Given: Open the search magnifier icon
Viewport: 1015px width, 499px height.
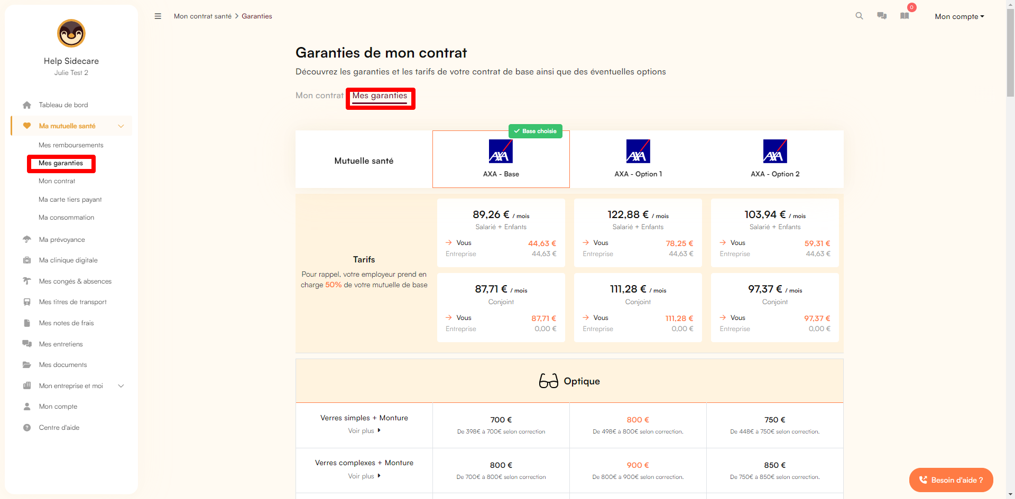Looking at the screenshot, I should [x=859, y=16].
